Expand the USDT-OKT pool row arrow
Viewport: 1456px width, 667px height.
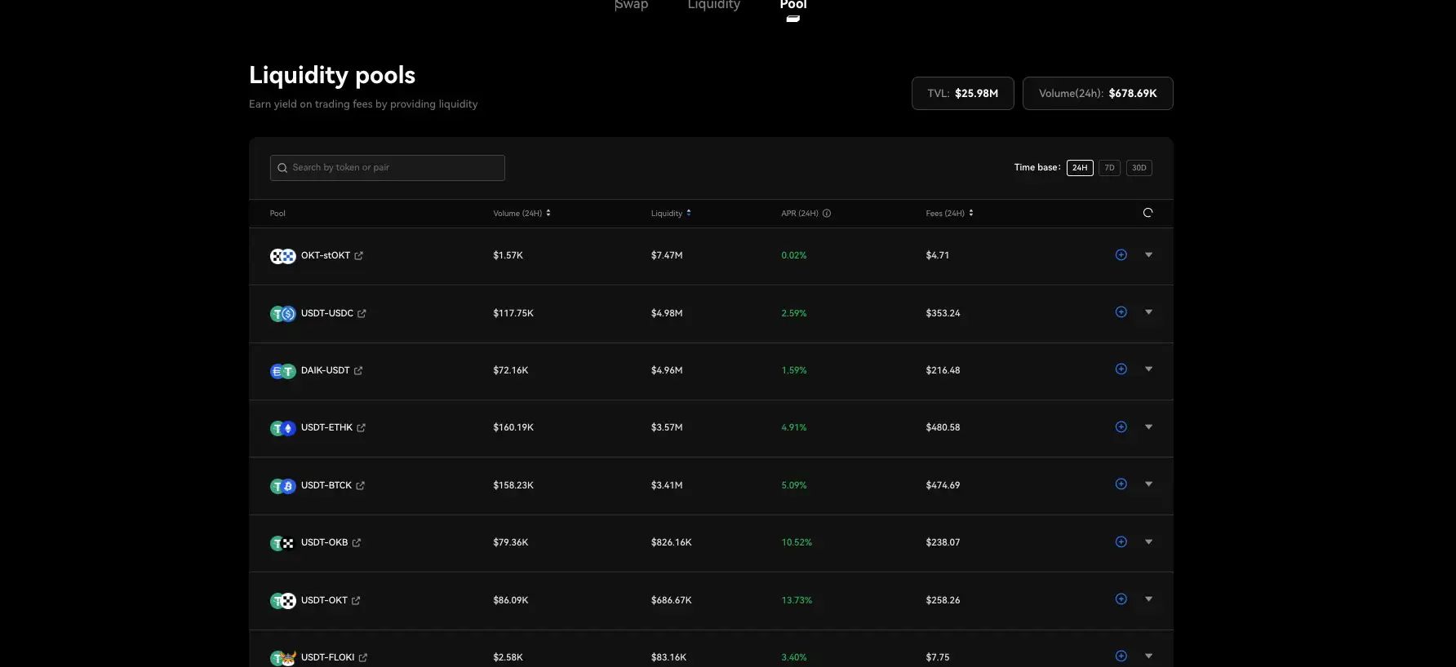coord(1148,599)
